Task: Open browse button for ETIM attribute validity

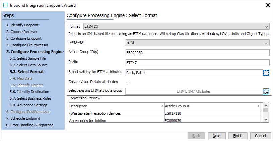Action: point(266,73)
